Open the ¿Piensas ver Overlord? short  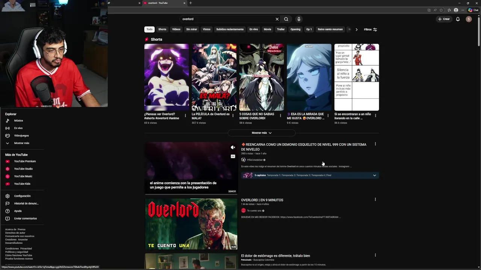pyautogui.click(x=166, y=77)
